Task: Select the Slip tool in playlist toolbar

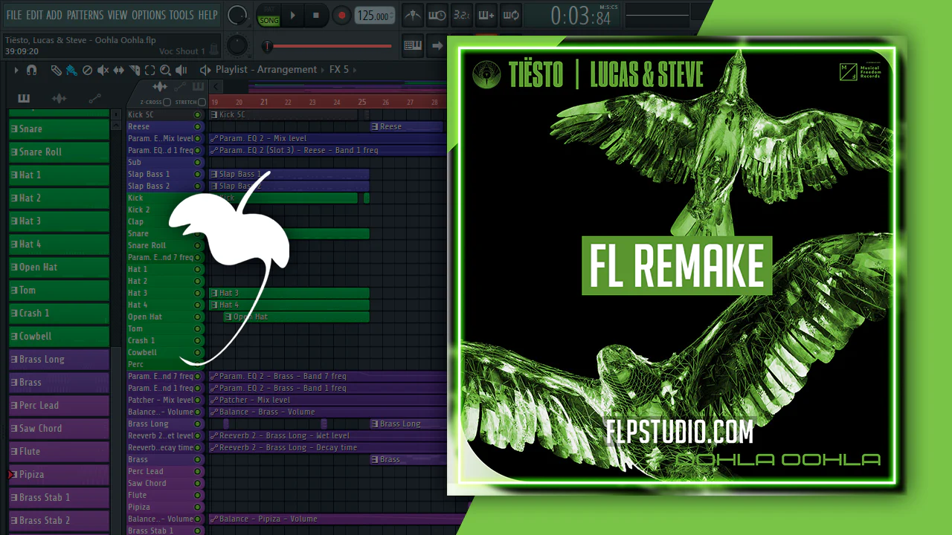Action: pos(119,70)
